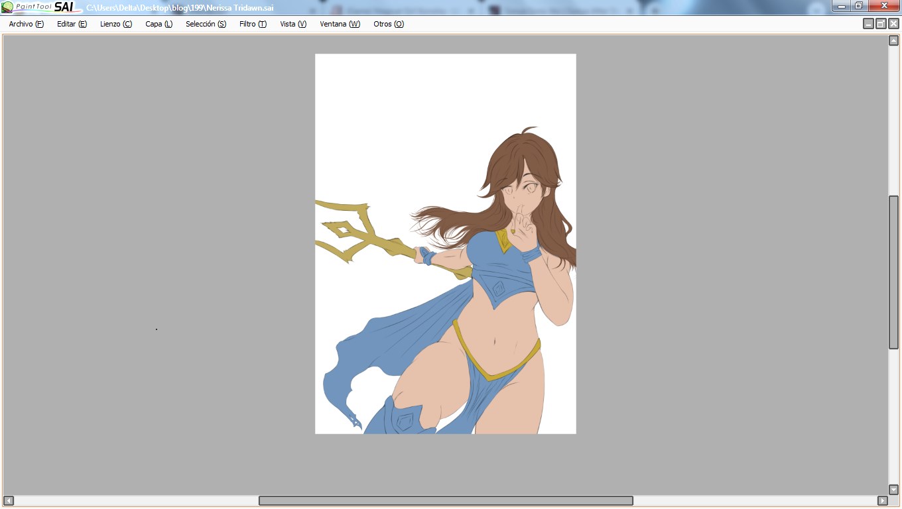This screenshot has width=902, height=509.
Task: Click the horizontal scrollbar right arrow
Action: pos(882,500)
